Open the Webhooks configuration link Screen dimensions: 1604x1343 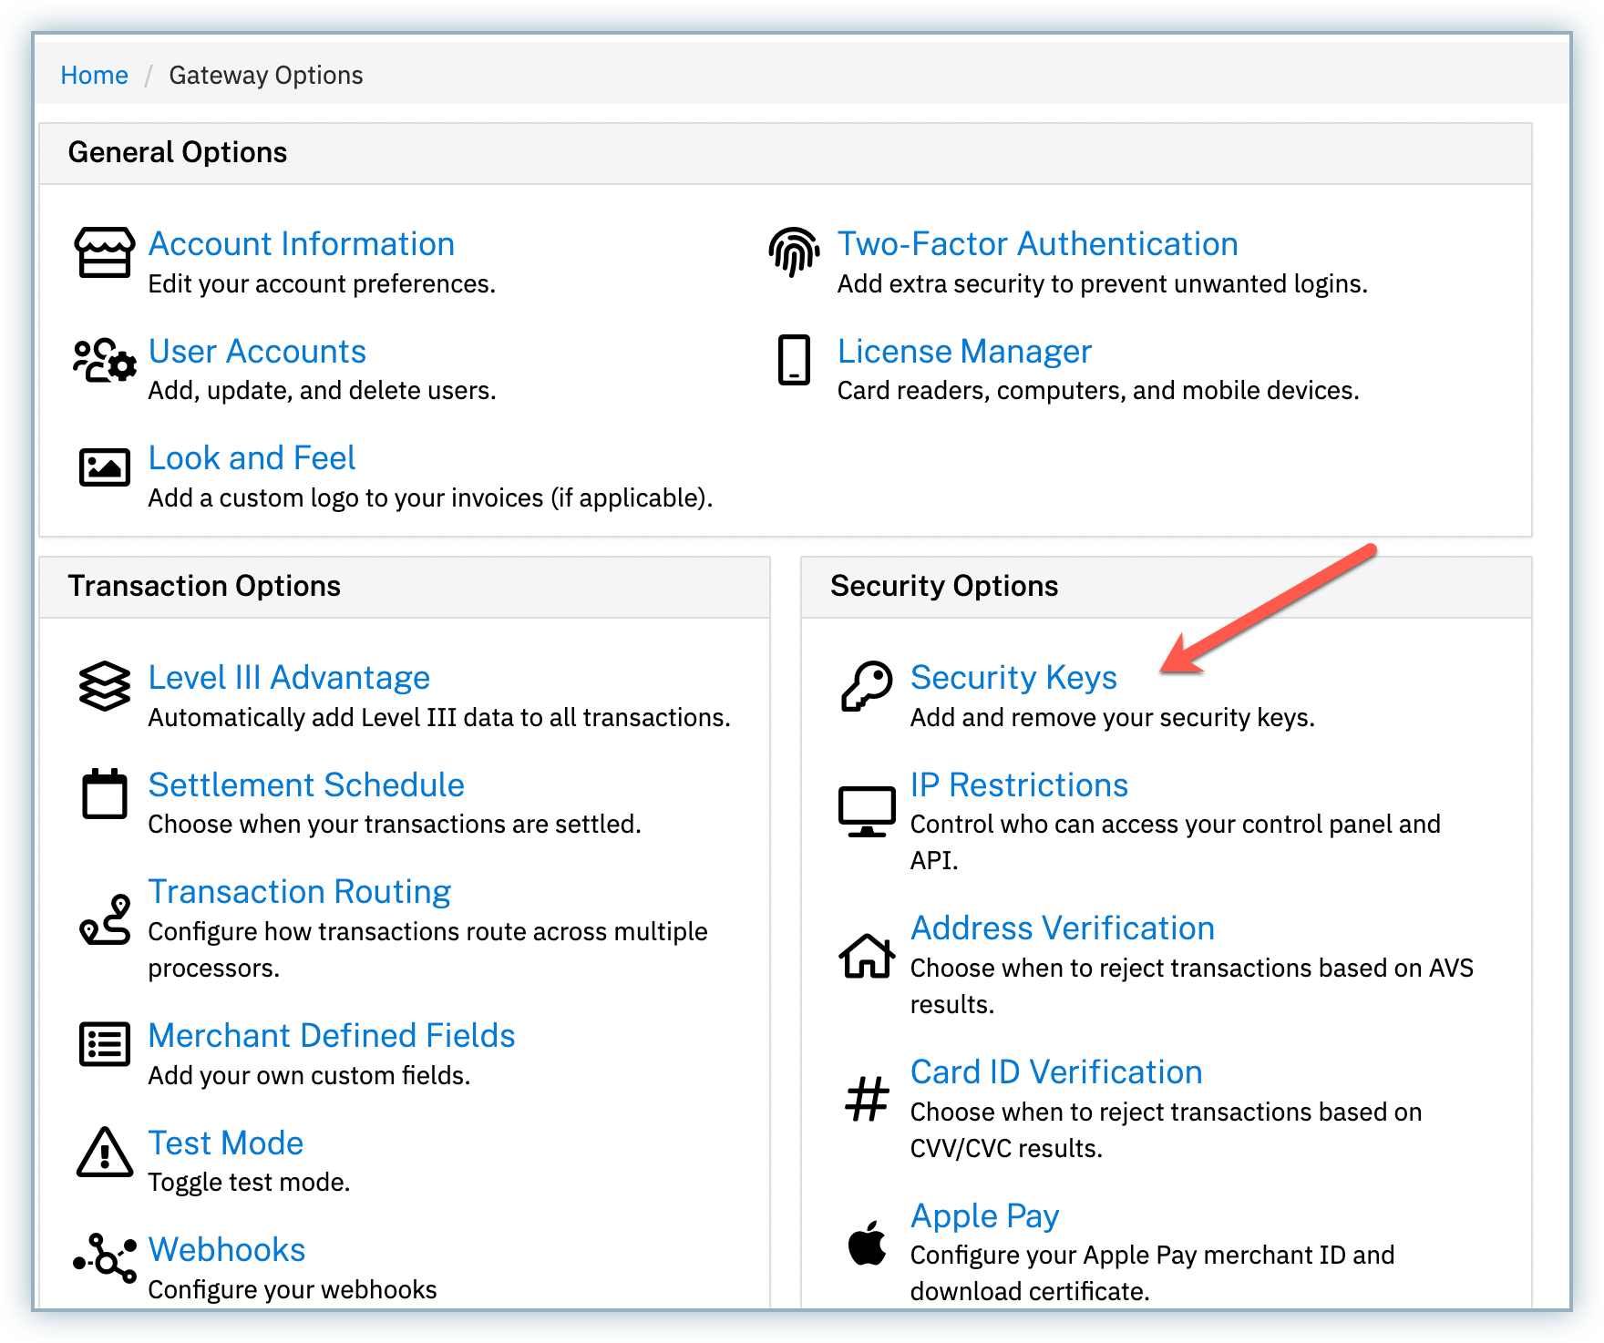pos(226,1250)
